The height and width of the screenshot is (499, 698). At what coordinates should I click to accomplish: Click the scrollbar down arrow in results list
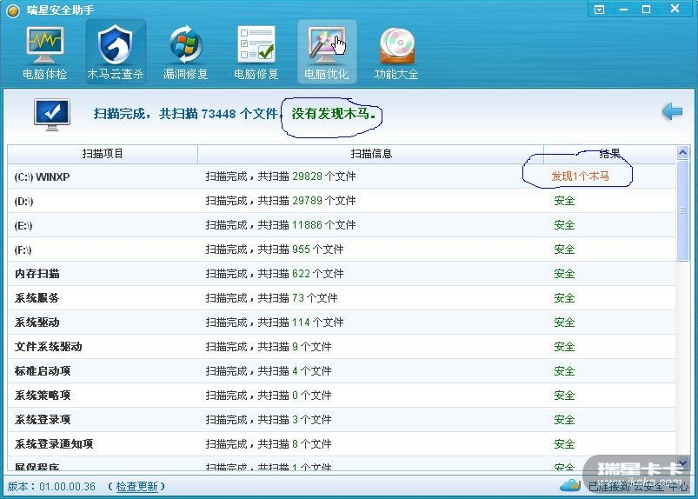682,462
